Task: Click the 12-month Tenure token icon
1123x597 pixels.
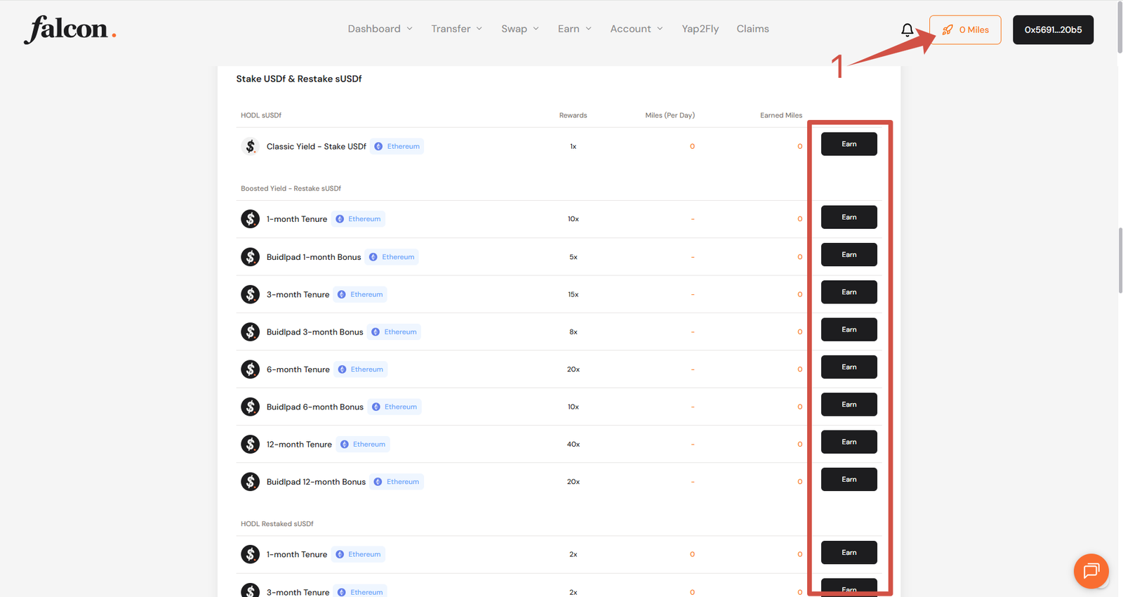Action: point(250,444)
